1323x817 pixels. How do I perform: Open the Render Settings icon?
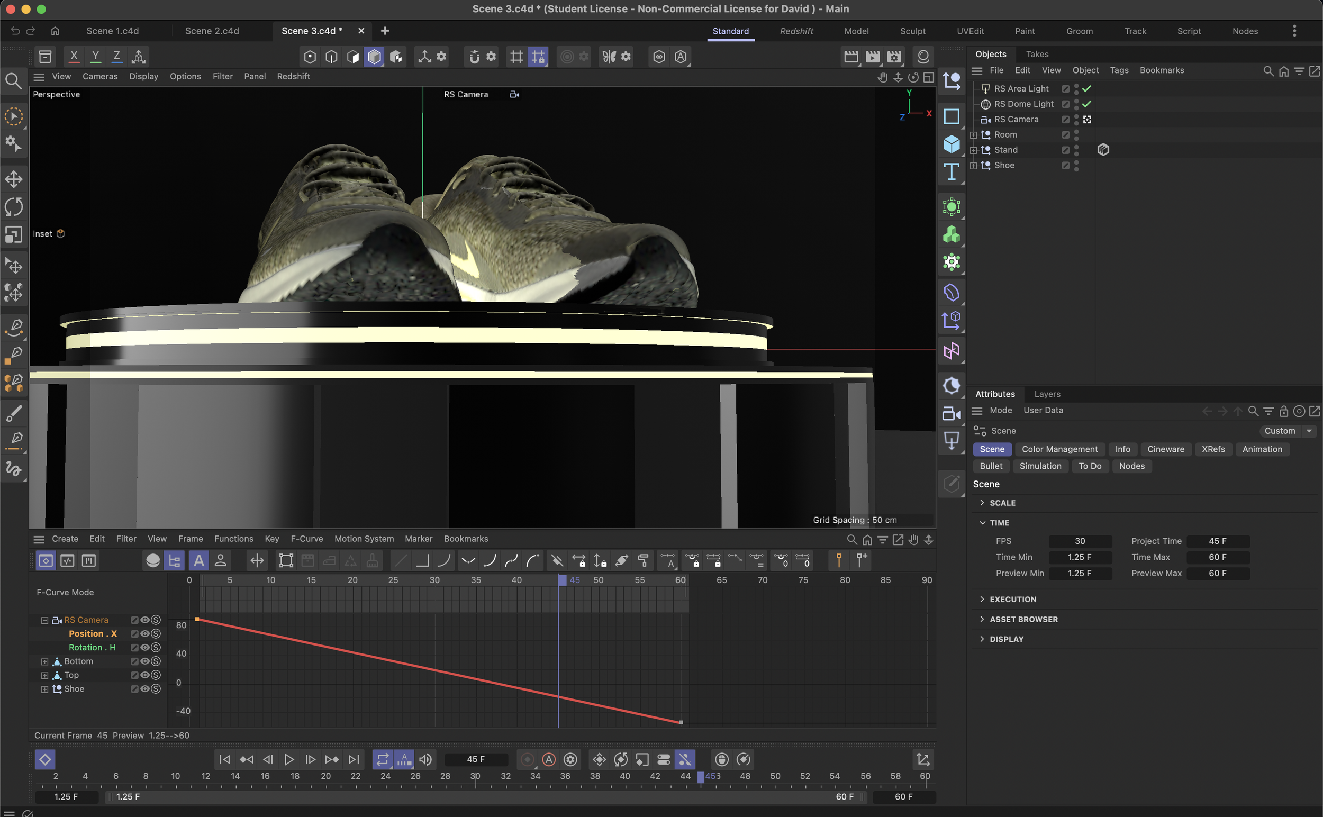(x=894, y=57)
